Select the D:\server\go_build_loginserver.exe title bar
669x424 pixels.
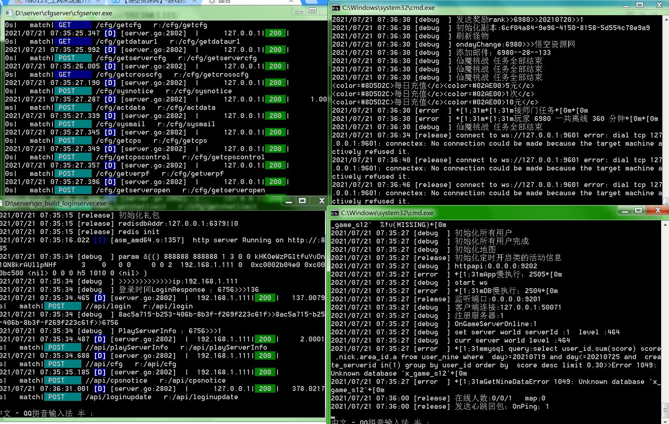click(163, 203)
